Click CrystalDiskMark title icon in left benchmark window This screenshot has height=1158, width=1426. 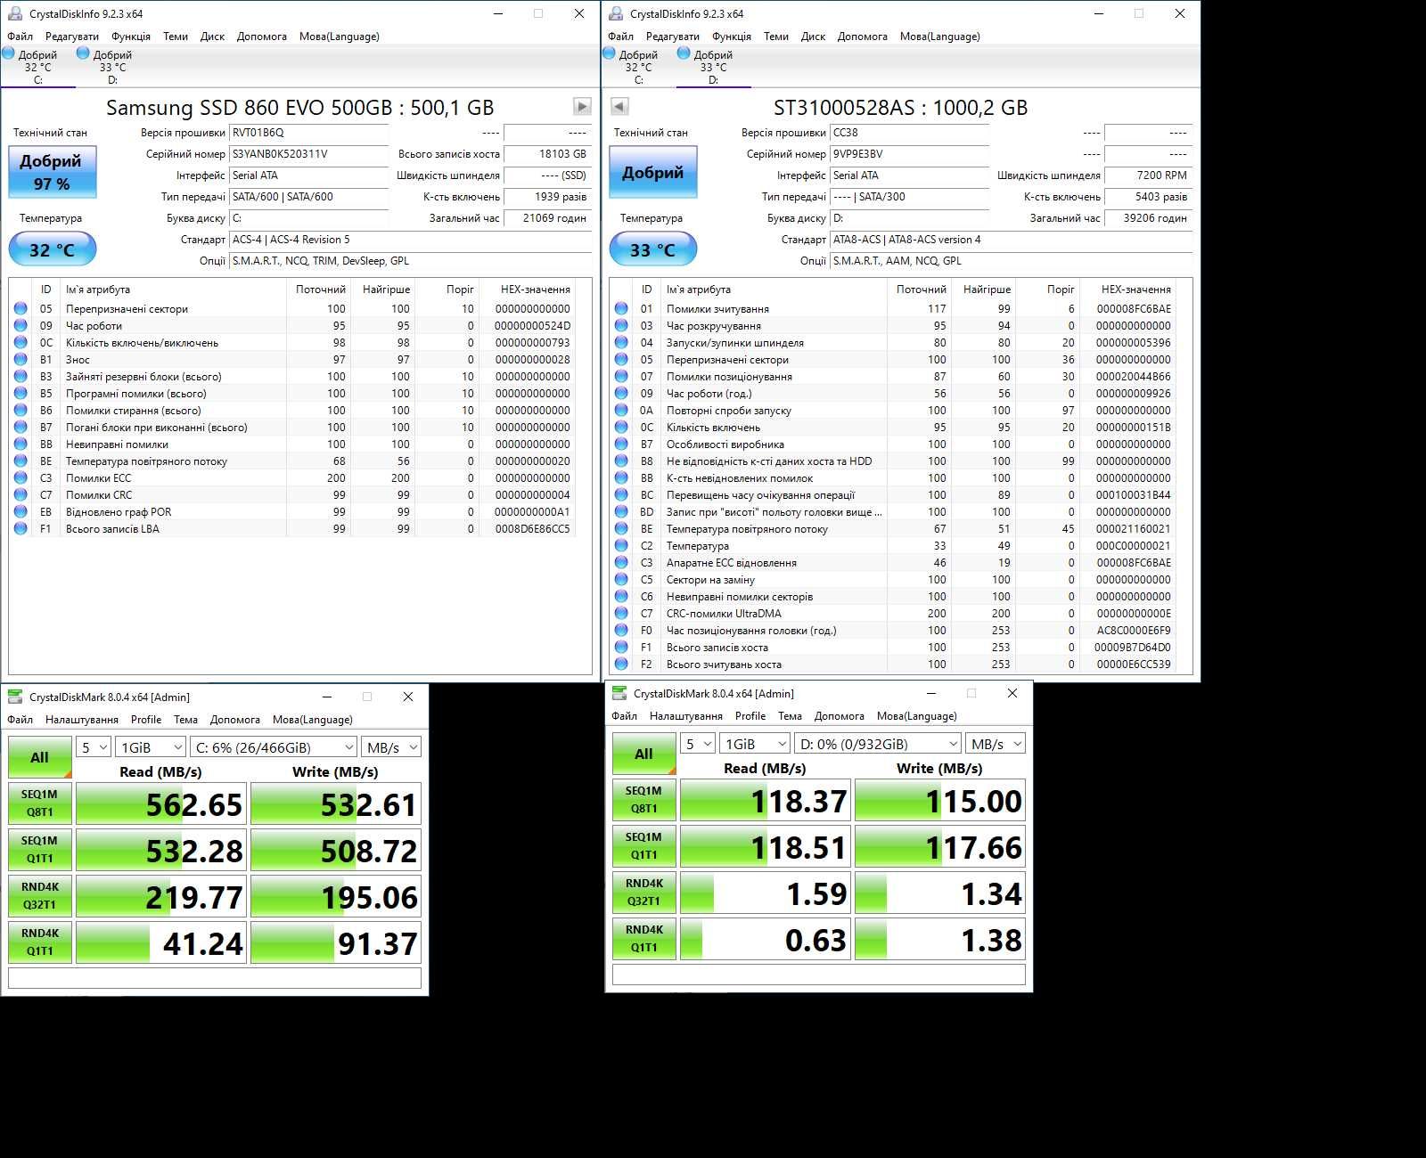pyautogui.click(x=15, y=697)
